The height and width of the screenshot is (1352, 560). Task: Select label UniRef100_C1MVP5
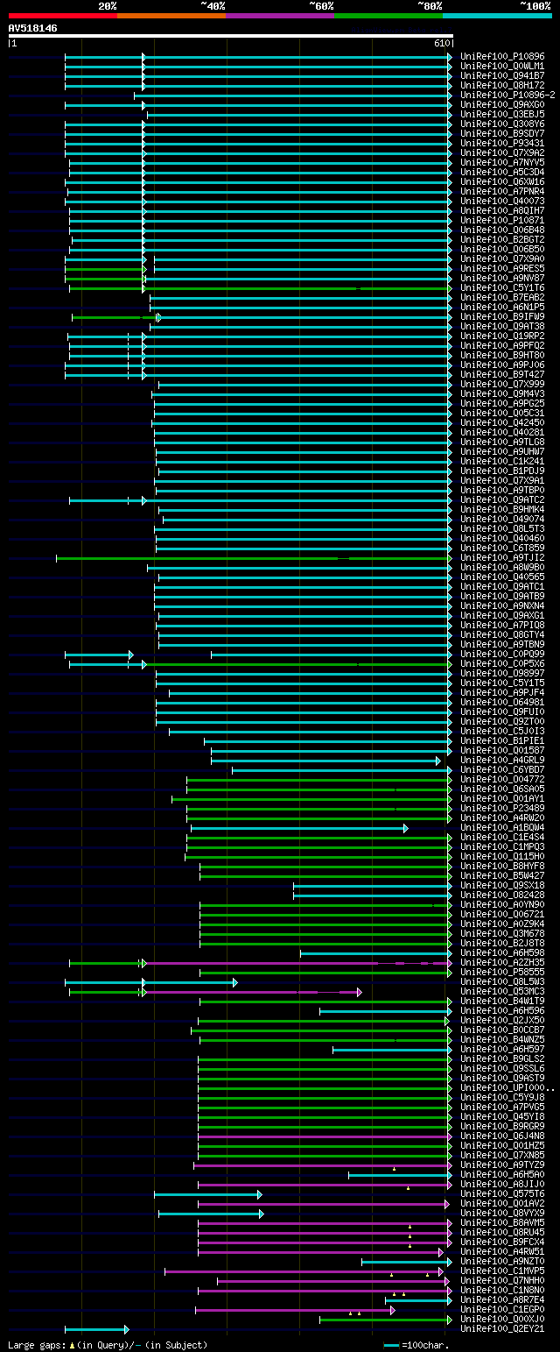(x=502, y=1271)
